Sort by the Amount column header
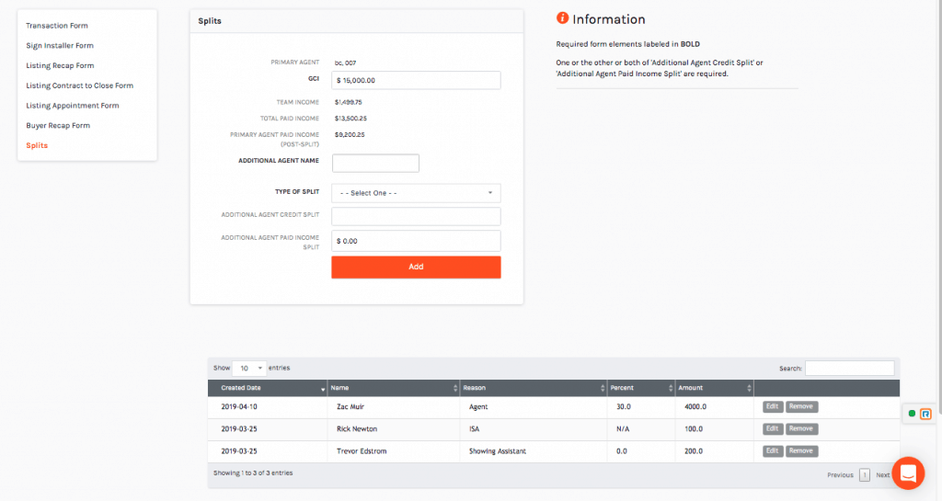This screenshot has height=501, width=942. click(x=714, y=388)
